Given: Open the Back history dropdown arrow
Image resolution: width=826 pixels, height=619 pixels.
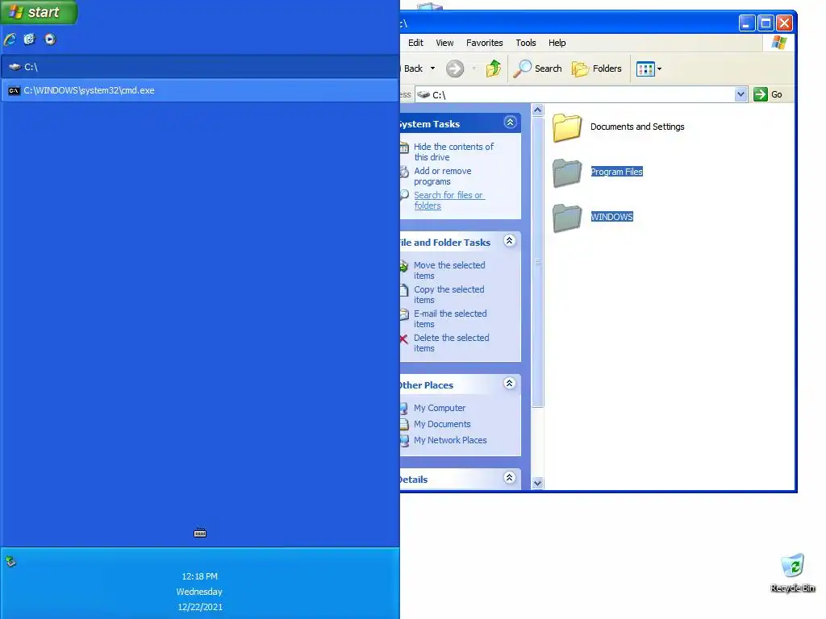Looking at the screenshot, I should coord(432,69).
